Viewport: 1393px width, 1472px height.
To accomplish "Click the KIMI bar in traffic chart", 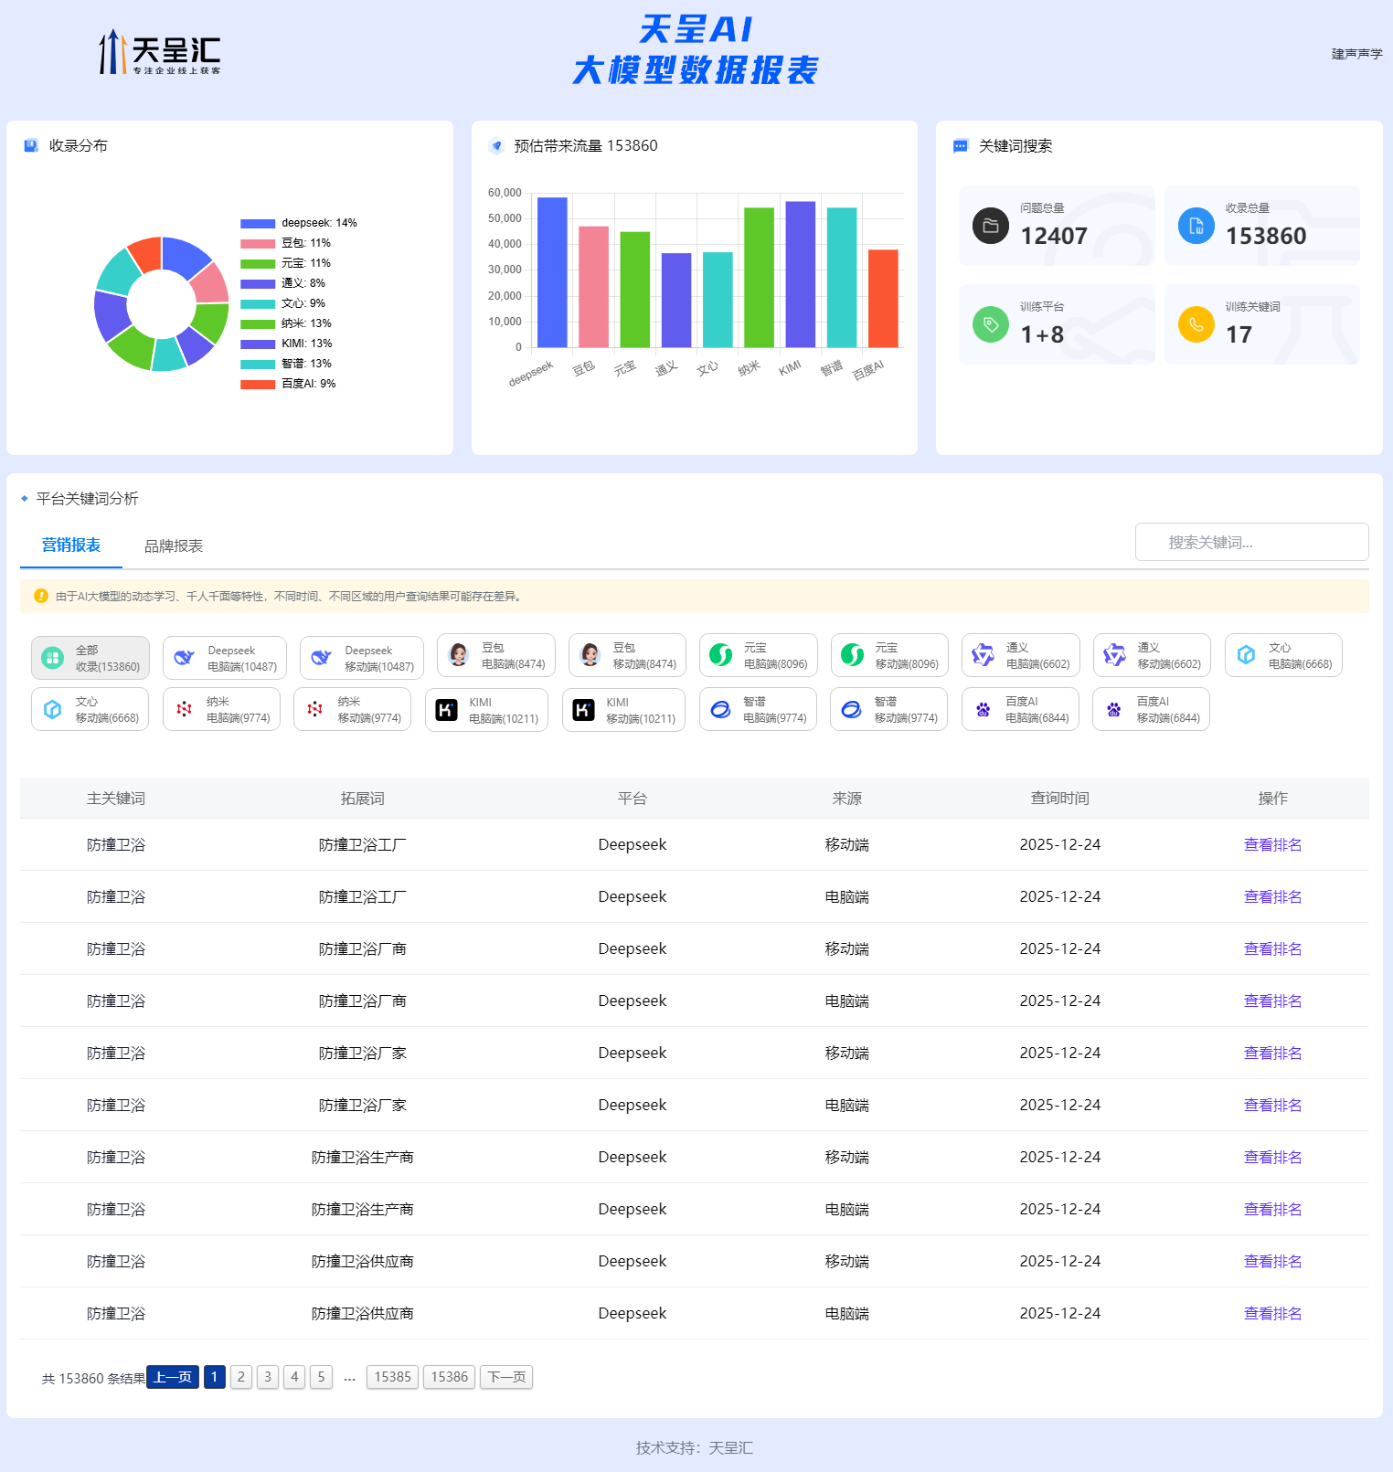I will 800,274.
